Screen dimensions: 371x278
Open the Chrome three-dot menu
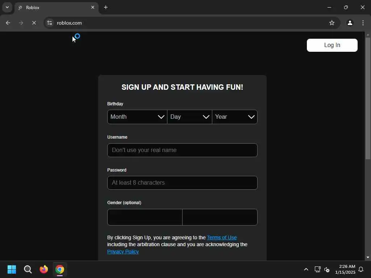(363, 23)
